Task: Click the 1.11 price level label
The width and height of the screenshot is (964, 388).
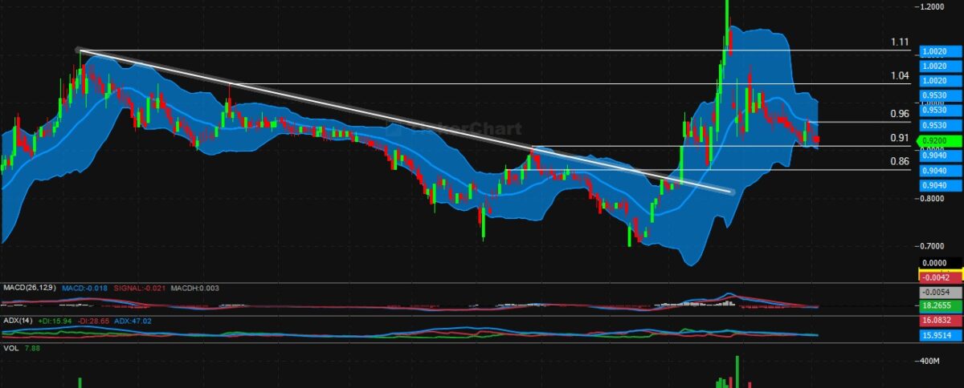Action: 900,42
